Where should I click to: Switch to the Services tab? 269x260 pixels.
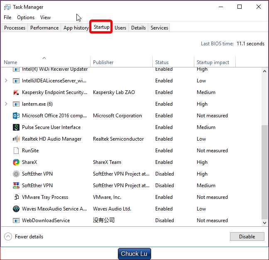159,28
